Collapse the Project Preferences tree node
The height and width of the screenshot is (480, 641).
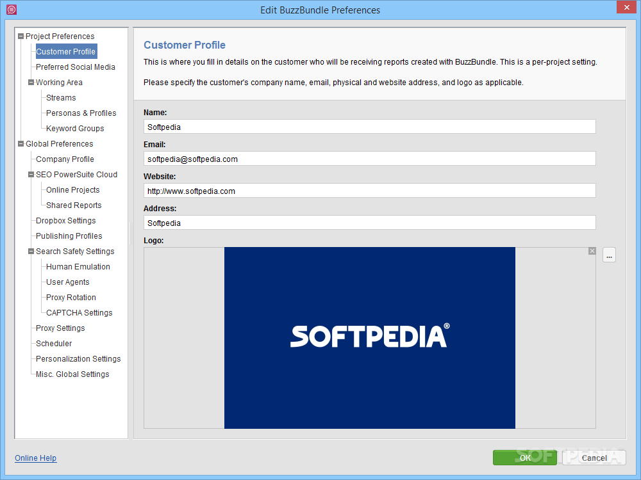pyautogui.click(x=21, y=36)
